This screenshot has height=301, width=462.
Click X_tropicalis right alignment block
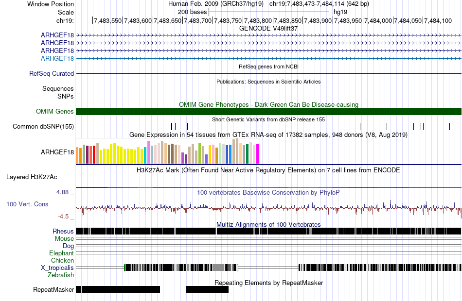380,268
